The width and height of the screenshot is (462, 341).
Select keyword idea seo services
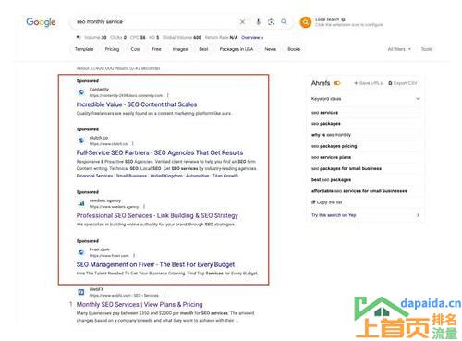(324, 113)
